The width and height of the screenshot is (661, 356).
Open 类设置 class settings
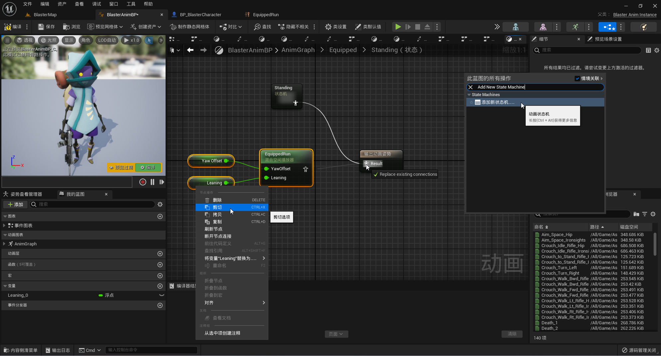pyautogui.click(x=336, y=27)
